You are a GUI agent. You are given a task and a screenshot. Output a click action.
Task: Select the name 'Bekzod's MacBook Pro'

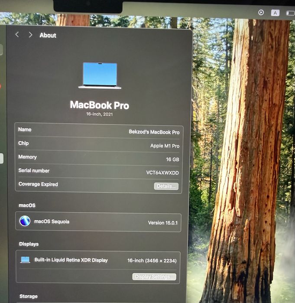pos(154,132)
